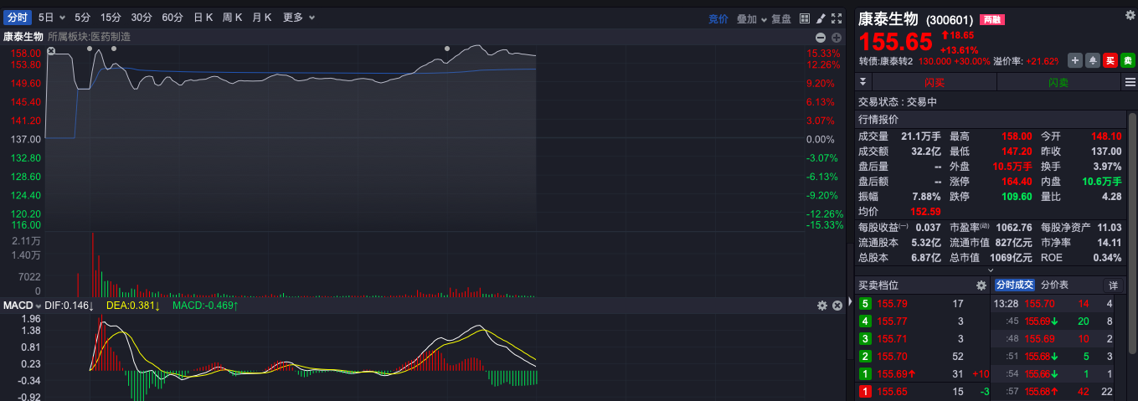Viewport: 1138px width, 401px height.
Task: Open the multi-chart grid layout icon
Action: (x=805, y=18)
